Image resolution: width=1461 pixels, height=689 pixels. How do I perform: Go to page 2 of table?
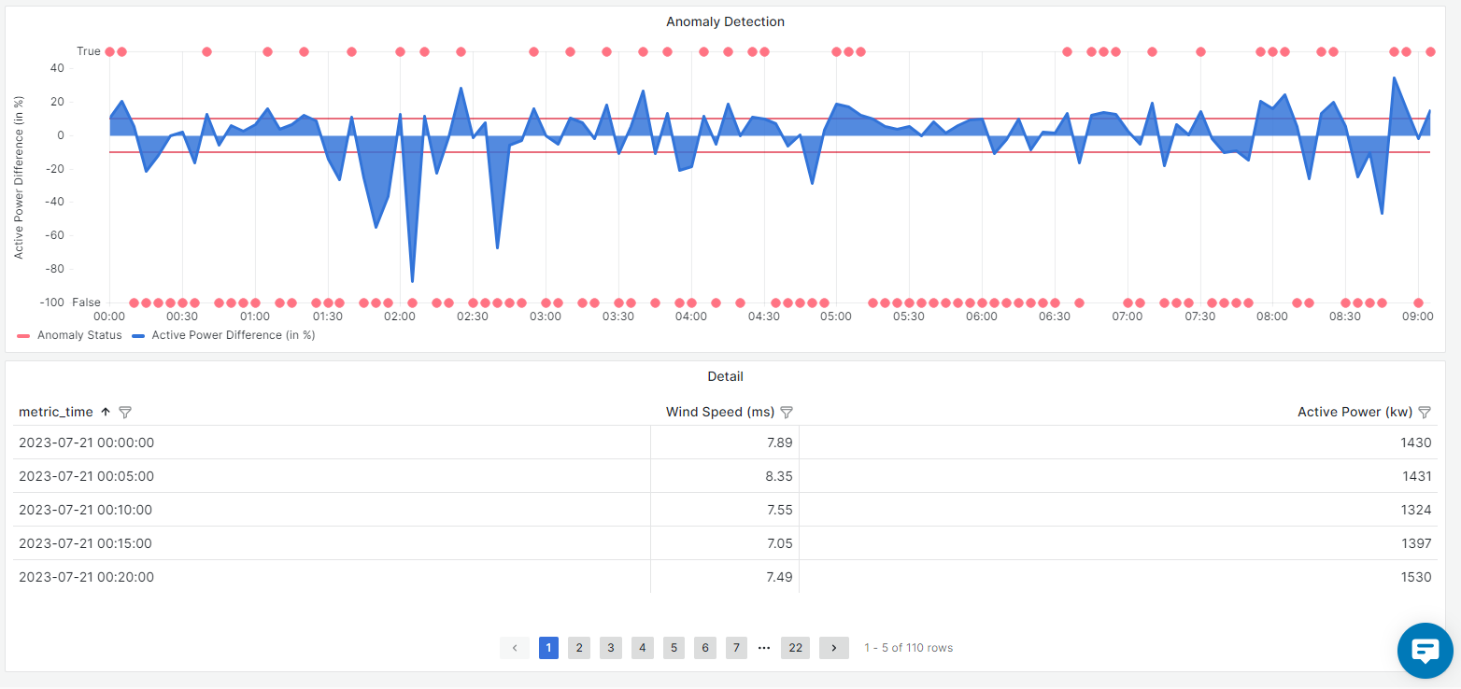[x=579, y=648]
